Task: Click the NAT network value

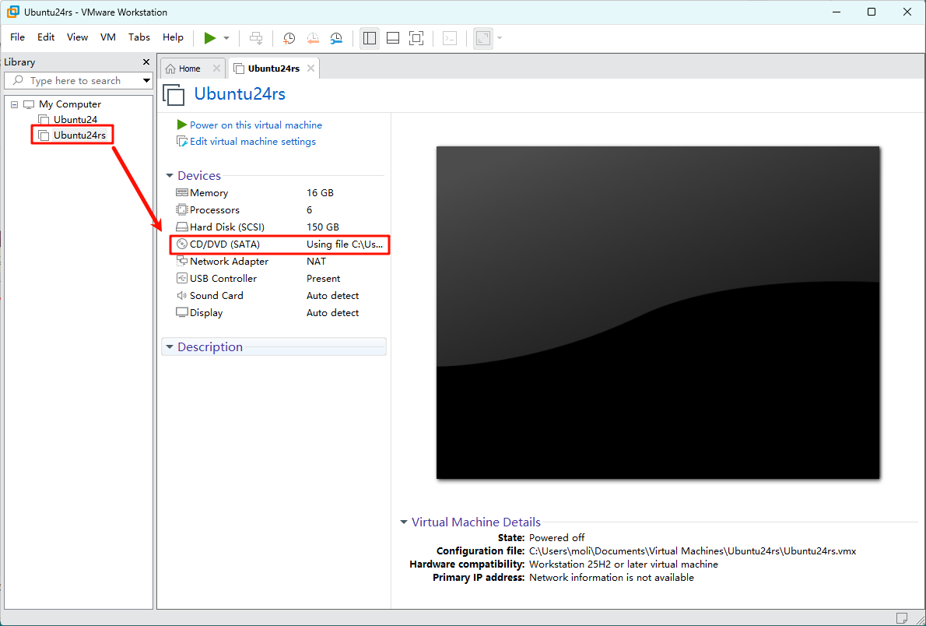Action: pos(316,262)
